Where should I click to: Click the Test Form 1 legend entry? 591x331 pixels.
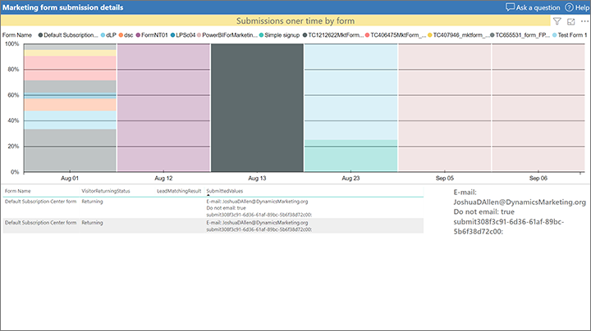[x=570, y=35]
